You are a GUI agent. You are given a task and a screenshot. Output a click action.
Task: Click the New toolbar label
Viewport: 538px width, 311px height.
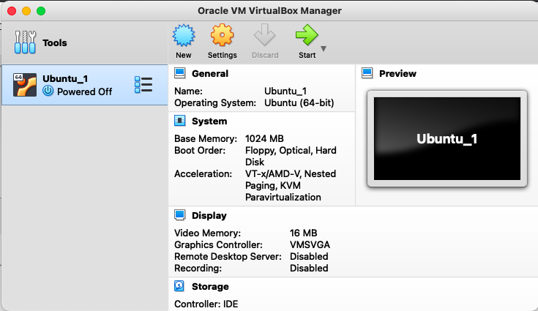pos(184,55)
